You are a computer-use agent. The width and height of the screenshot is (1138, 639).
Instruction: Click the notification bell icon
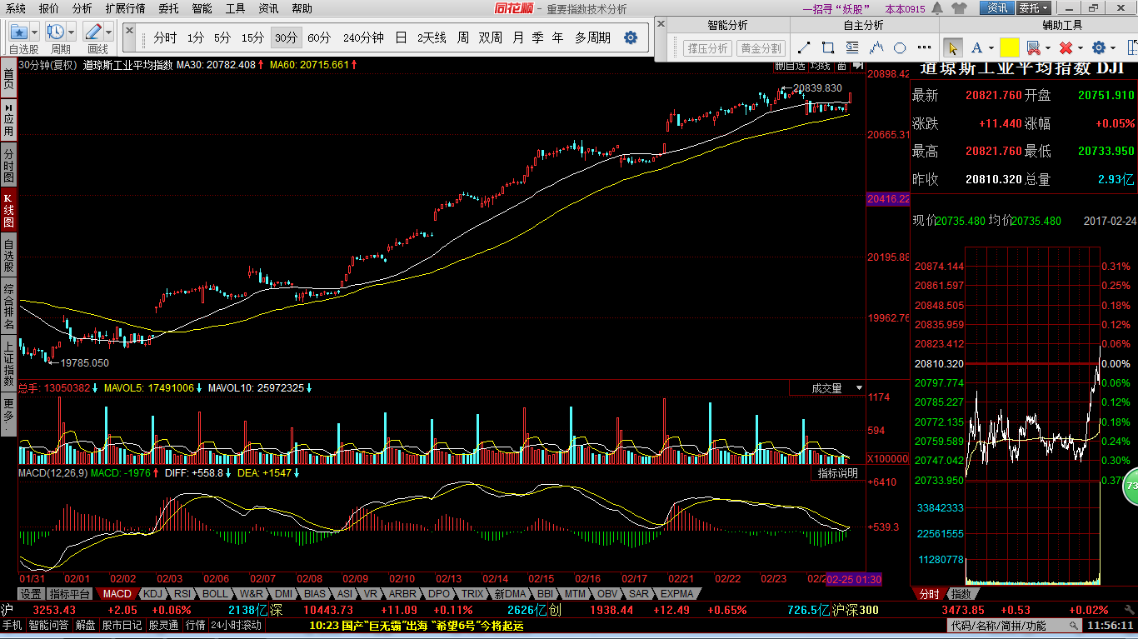point(938,8)
